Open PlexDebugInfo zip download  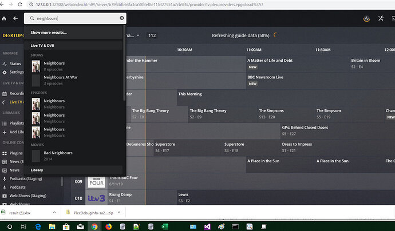click(93, 213)
